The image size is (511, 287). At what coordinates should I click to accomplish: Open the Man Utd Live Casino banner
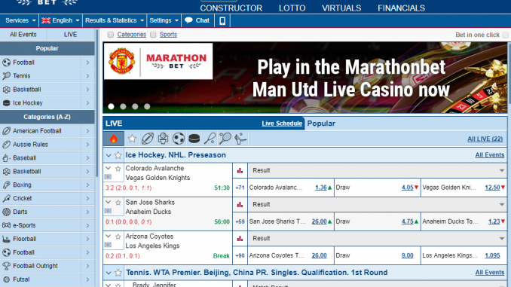pyautogui.click(x=305, y=78)
